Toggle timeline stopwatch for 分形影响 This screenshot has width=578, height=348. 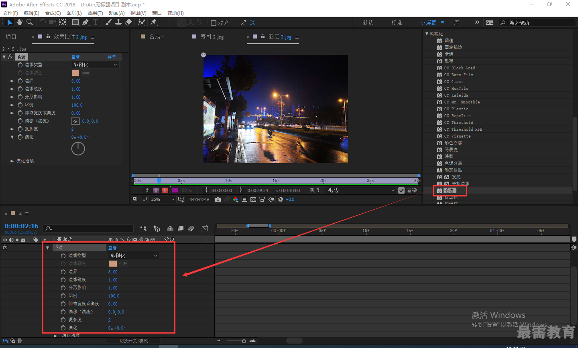(x=63, y=288)
